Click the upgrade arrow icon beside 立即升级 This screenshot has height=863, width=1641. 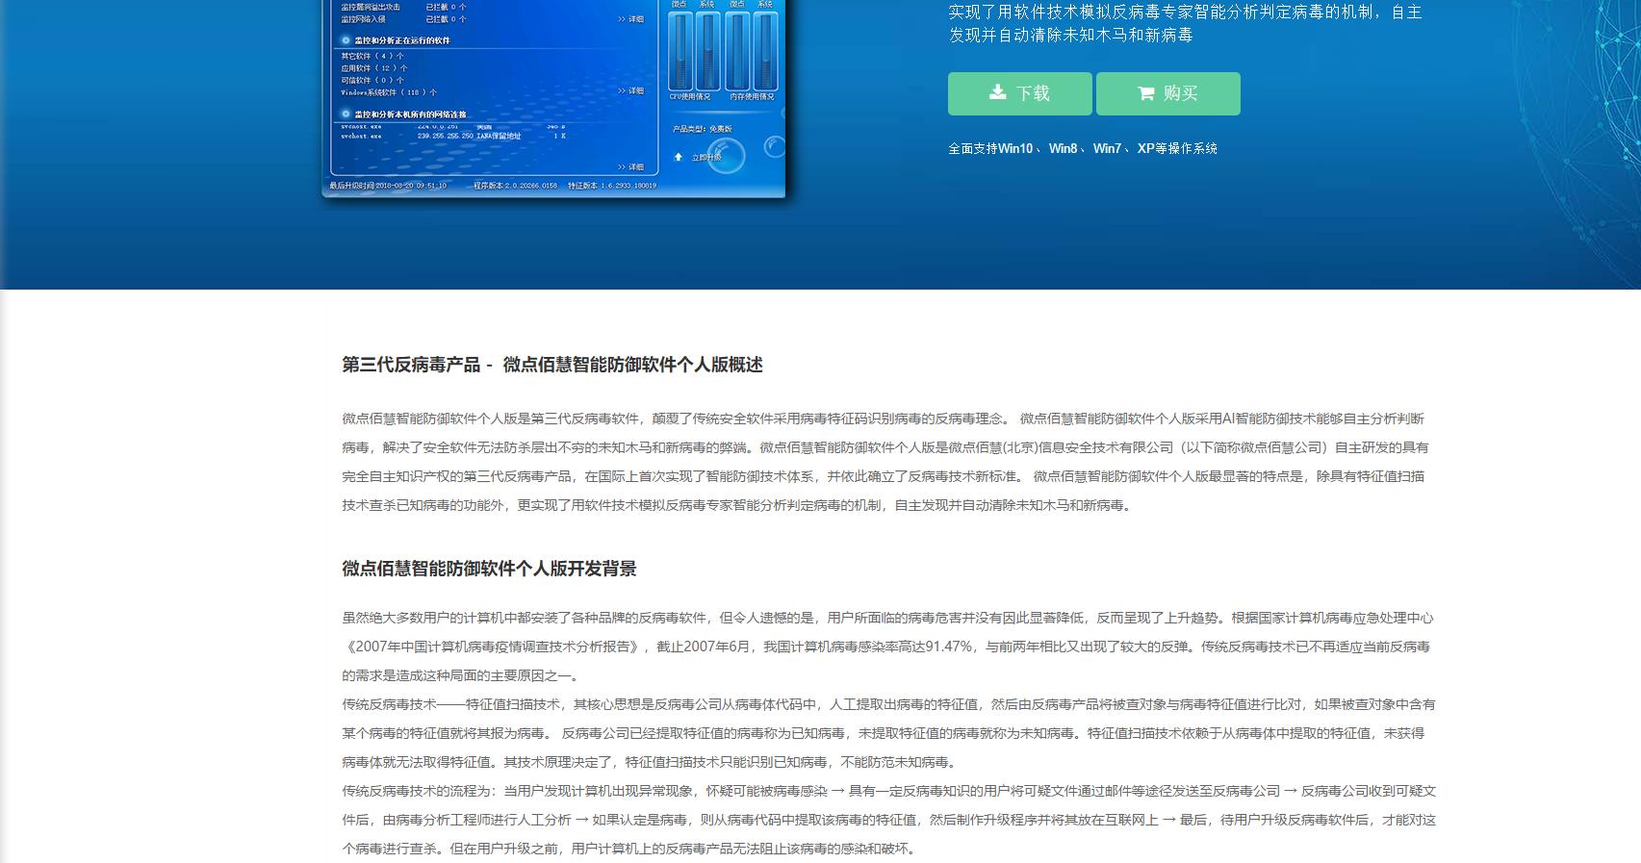point(678,157)
